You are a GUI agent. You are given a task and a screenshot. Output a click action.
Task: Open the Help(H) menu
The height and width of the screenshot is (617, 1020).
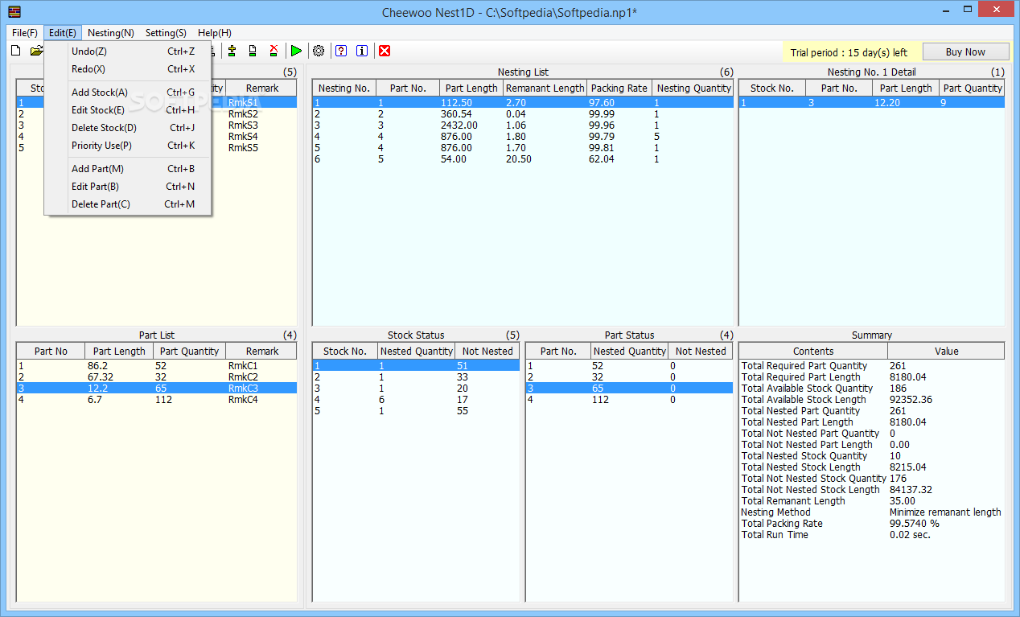tap(215, 33)
